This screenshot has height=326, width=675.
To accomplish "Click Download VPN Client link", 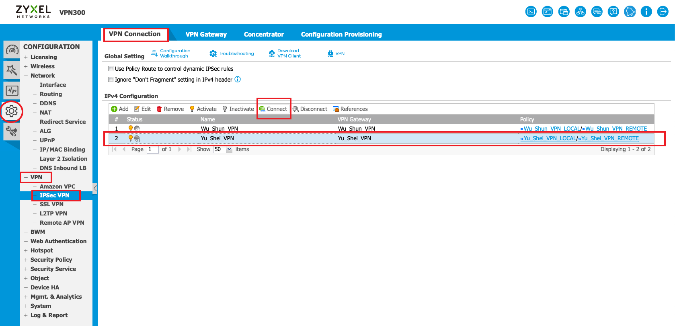I will pyautogui.click(x=285, y=53).
